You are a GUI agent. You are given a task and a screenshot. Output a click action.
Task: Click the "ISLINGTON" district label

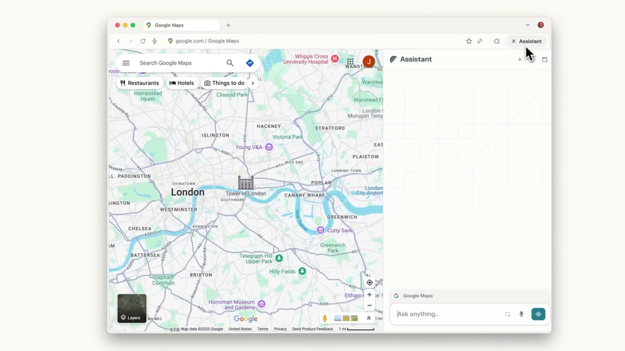tap(215, 135)
